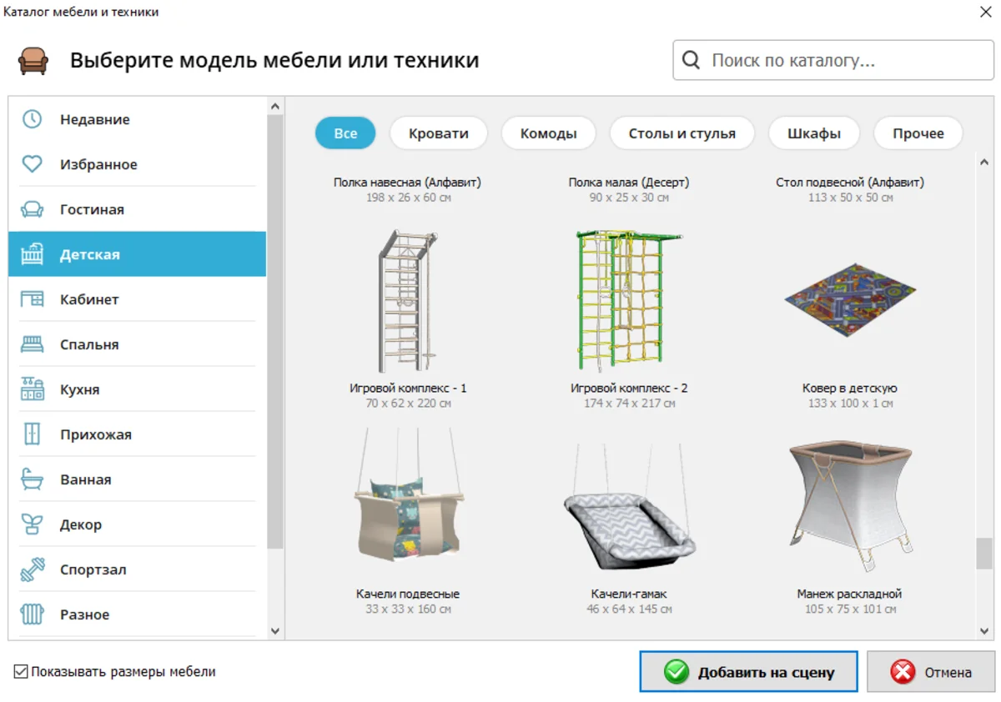This screenshot has width=1001, height=702.
Task: Uncheck Показывать размеры мебели checkbox
Action: tap(22, 671)
